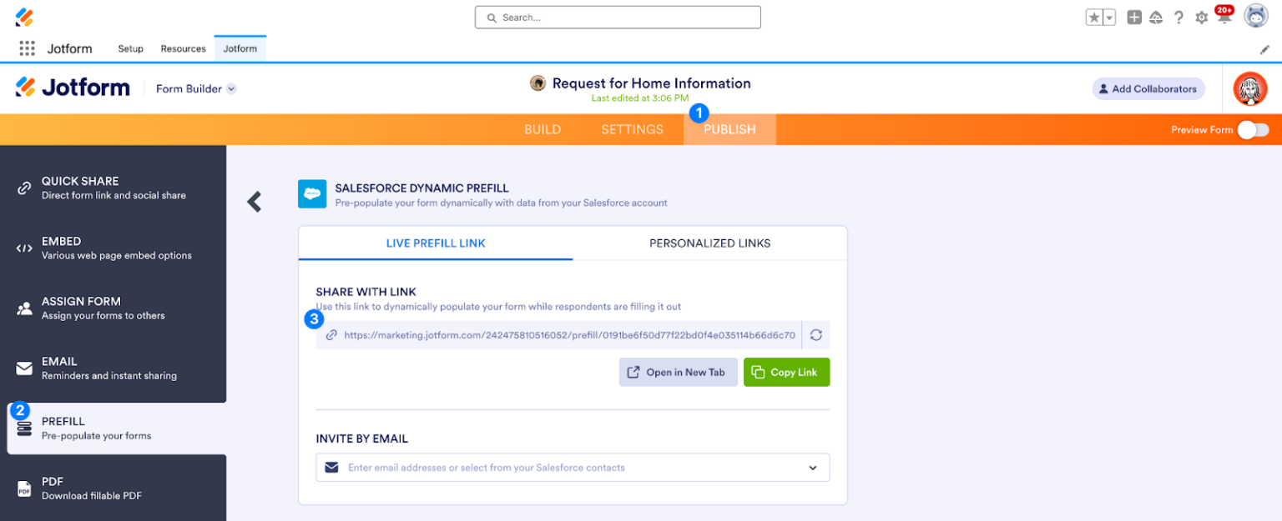Screen dimensions: 1282x521
Task: Open the notifications bell showing 20+
Action: 1224,17
